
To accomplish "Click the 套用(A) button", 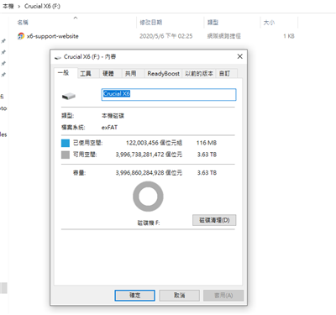I will click(223, 296).
